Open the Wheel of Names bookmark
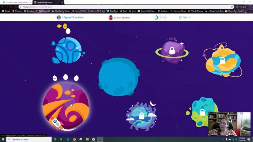 click(x=196, y=11)
